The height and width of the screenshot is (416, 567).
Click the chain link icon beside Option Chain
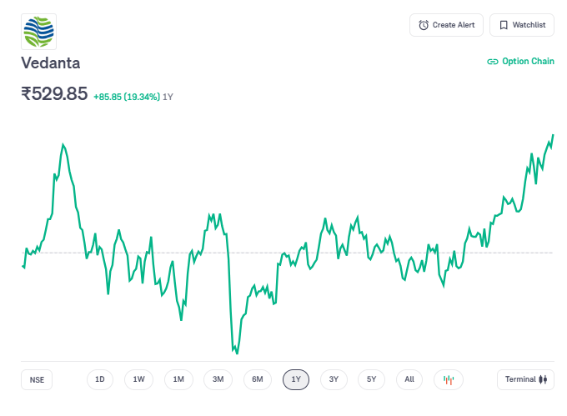pos(493,62)
